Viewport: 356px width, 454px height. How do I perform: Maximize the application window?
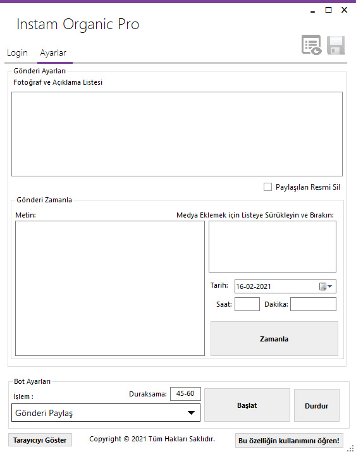tap(329, 10)
